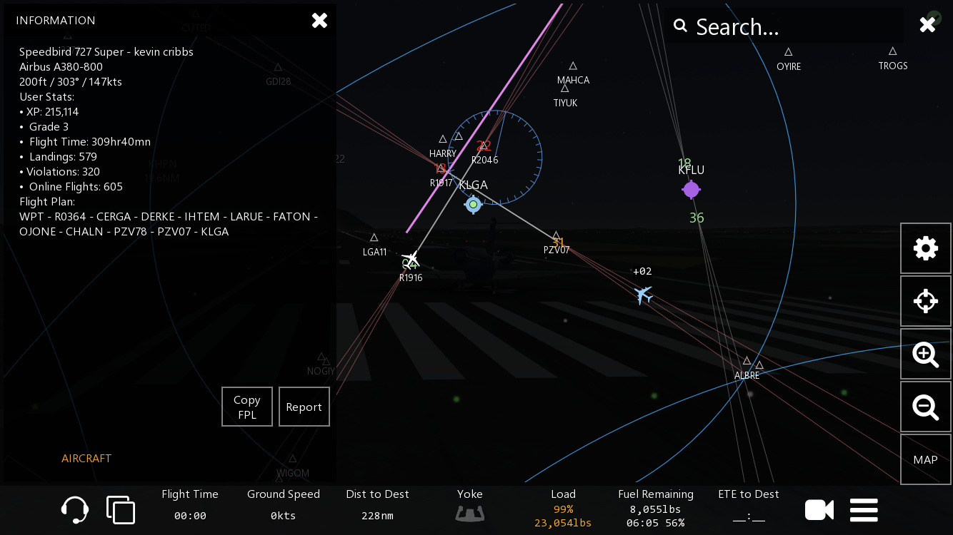Viewport: 953px width, 535px height.
Task: Click the Online Flights: 605 stat
Action: 71,187
